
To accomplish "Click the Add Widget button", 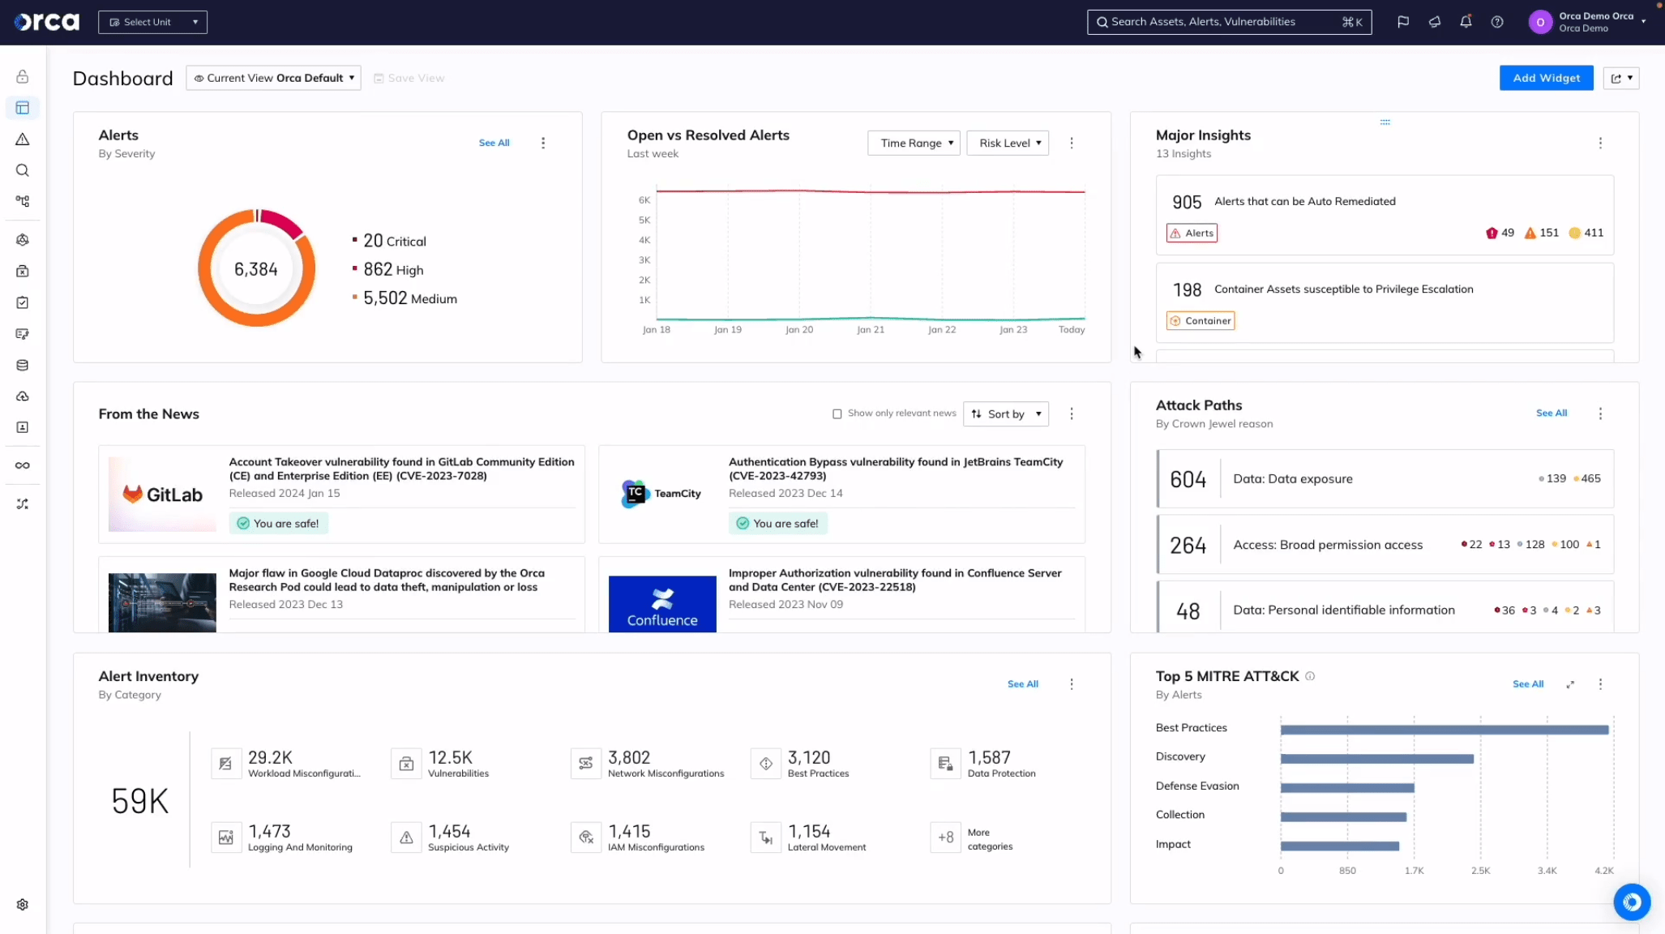I will click(x=1545, y=77).
